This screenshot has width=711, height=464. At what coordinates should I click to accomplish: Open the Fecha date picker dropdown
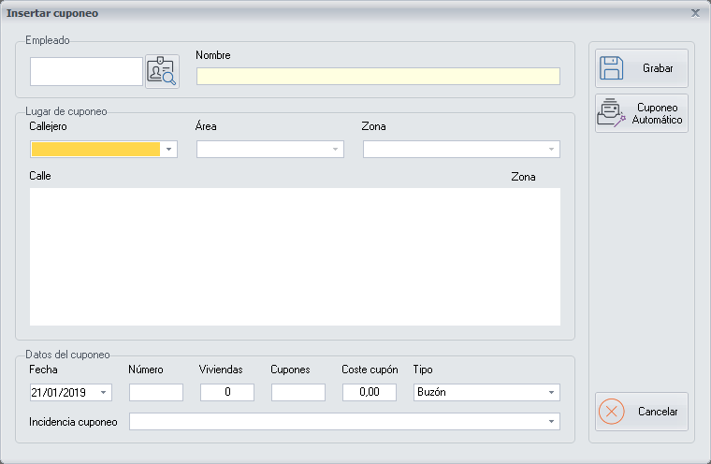click(103, 393)
